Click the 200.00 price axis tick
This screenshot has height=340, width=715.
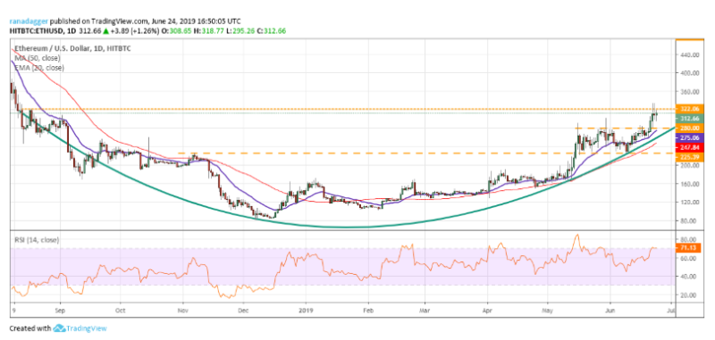690,166
